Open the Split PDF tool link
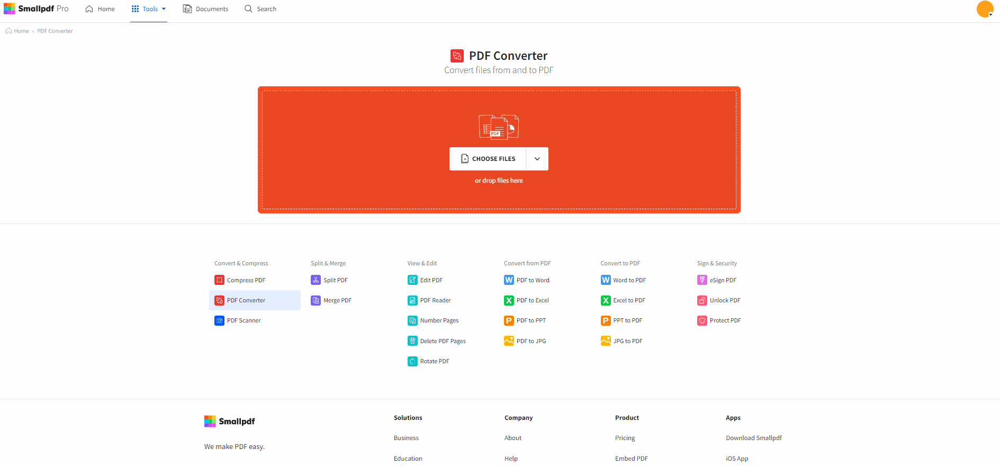Image resolution: width=1000 pixels, height=466 pixels. point(336,280)
